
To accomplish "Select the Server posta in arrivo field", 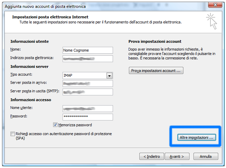I will [88, 83].
